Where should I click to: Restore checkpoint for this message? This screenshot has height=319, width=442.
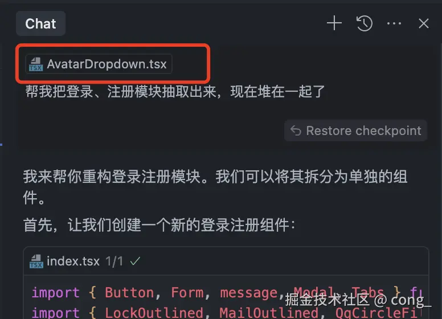coord(356,131)
